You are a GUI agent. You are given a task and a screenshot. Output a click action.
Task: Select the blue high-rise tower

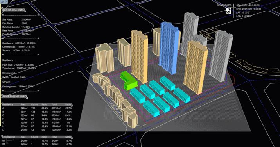coord(169,48)
